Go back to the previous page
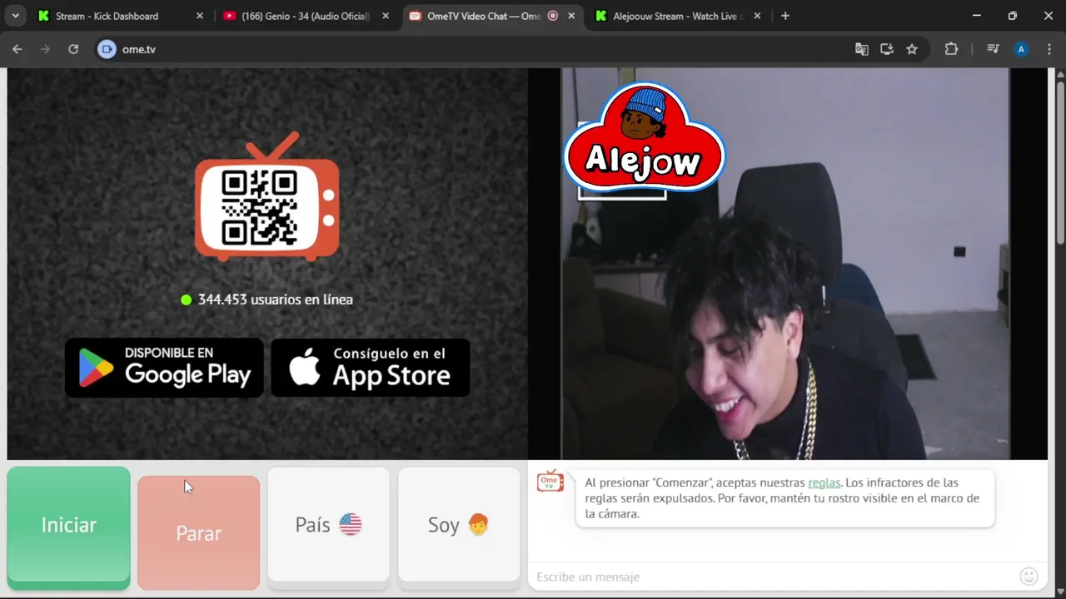The width and height of the screenshot is (1066, 599). click(17, 49)
